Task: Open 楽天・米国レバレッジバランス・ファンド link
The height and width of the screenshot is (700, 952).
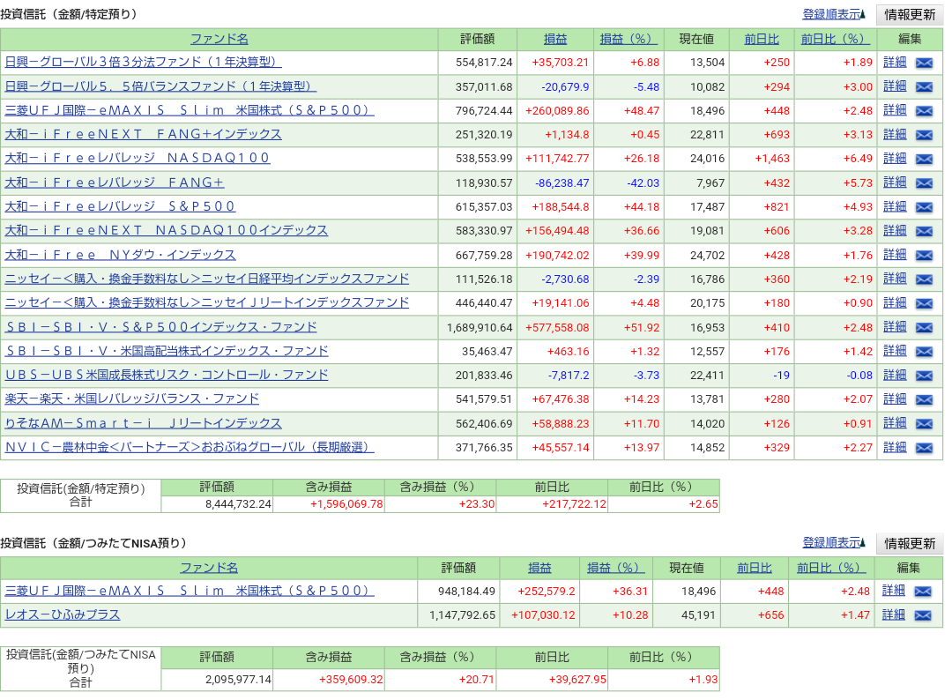Action: 131,398
